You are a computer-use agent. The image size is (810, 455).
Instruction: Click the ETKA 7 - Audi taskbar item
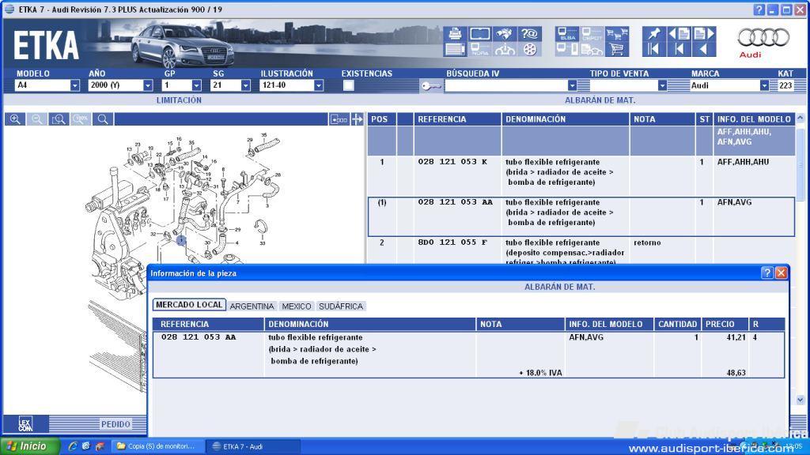click(253, 446)
